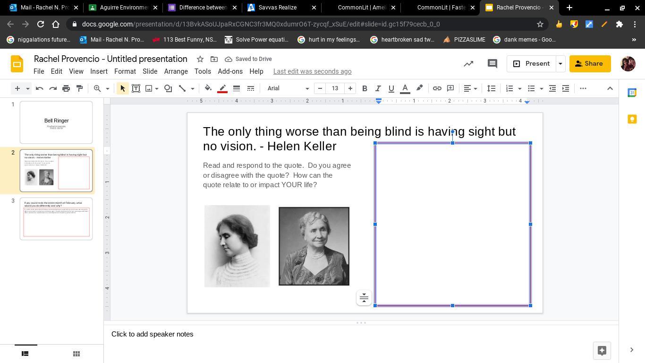Open the 'Last edit was seconds ago' link
Image resolution: width=645 pixels, height=363 pixels.
point(312,71)
